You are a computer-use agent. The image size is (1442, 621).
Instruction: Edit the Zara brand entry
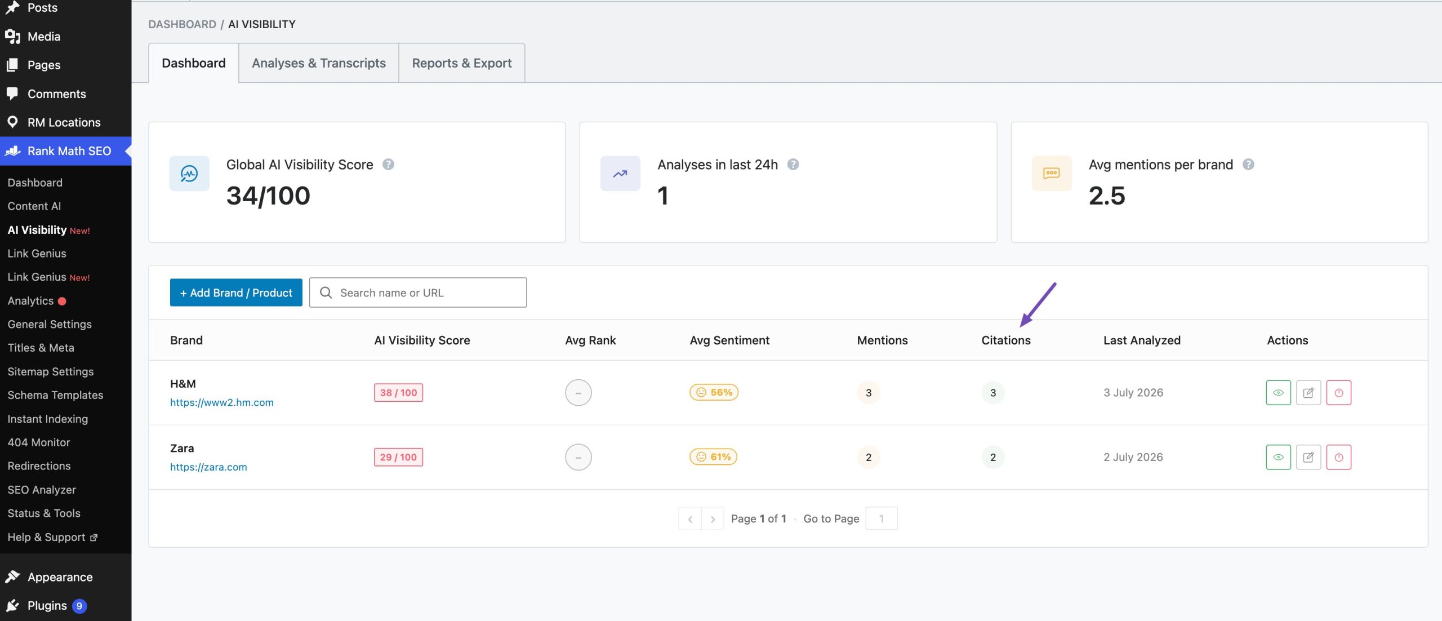click(x=1309, y=457)
